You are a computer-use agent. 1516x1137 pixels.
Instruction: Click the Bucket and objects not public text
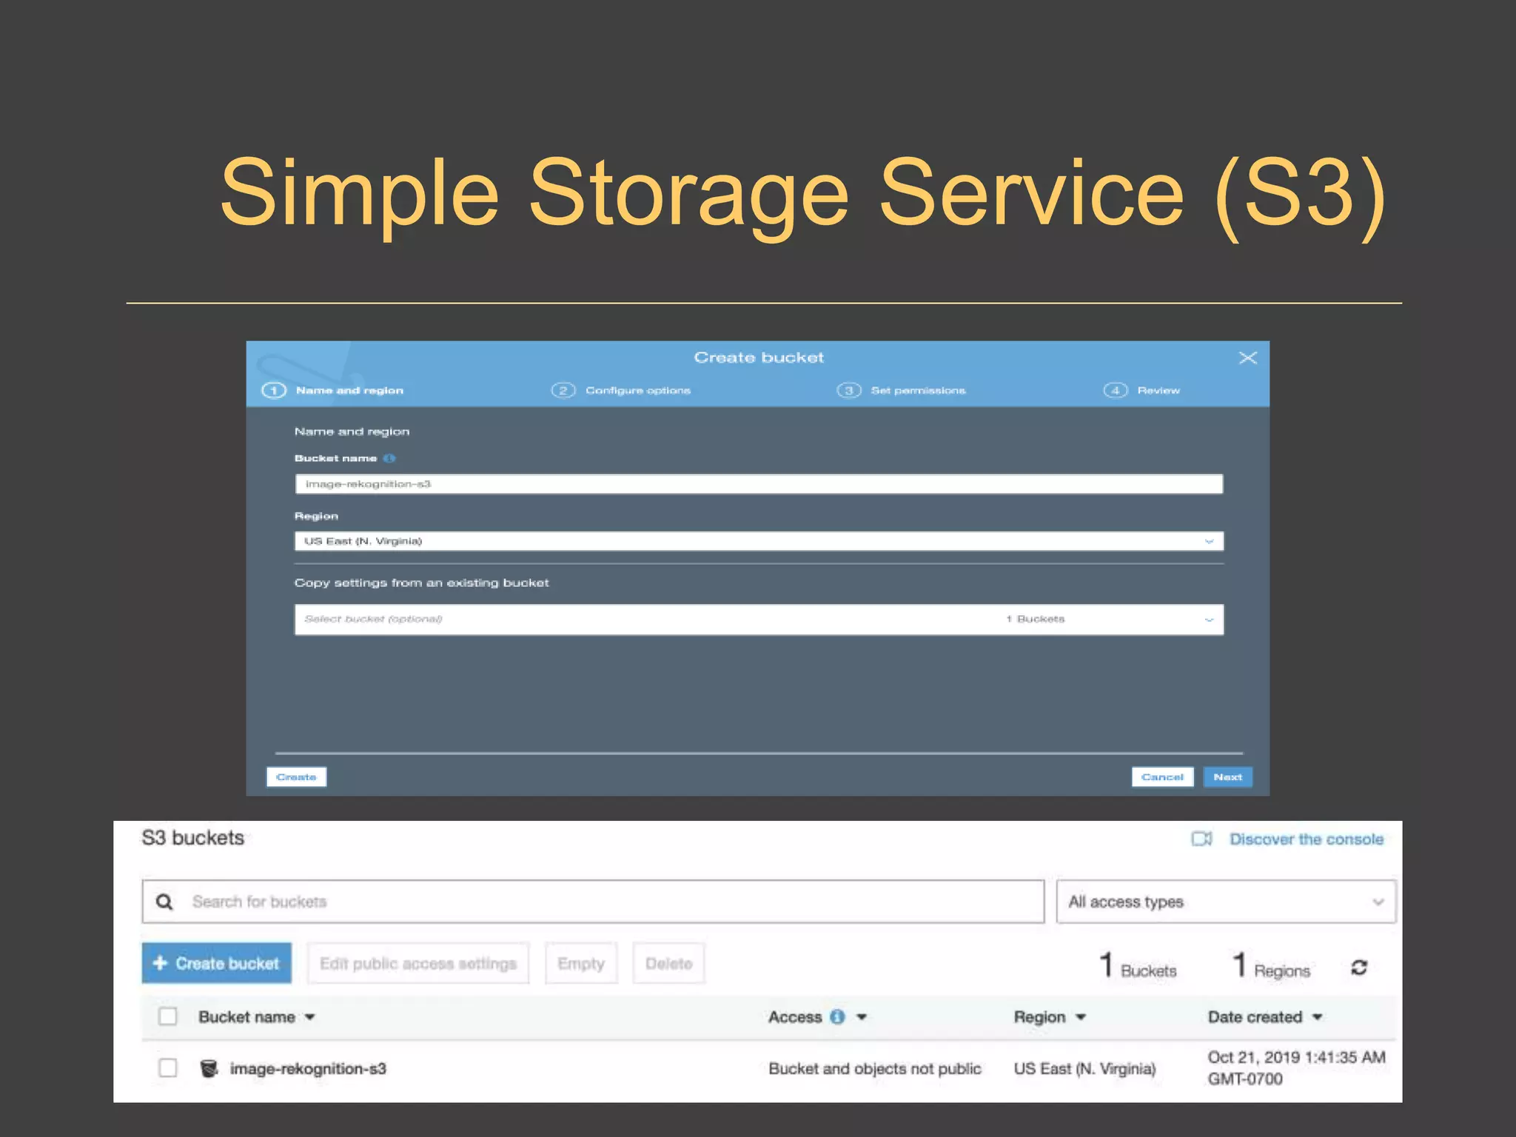pos(875,1068)
